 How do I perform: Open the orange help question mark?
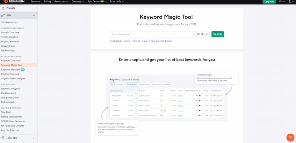pos(290,137)
